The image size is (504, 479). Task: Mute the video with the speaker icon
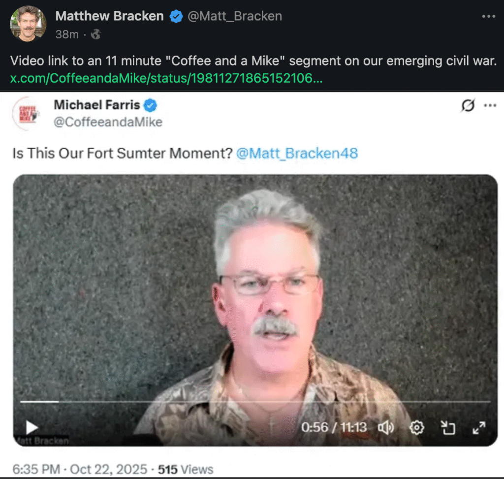386,428
